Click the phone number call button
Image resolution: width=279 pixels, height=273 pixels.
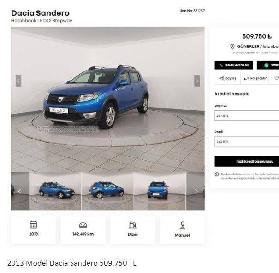point(234,65)
